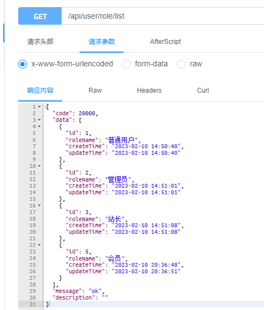Open the AfterScript tab
This screenshot has height=310, width=264.
tap(165, 42)
